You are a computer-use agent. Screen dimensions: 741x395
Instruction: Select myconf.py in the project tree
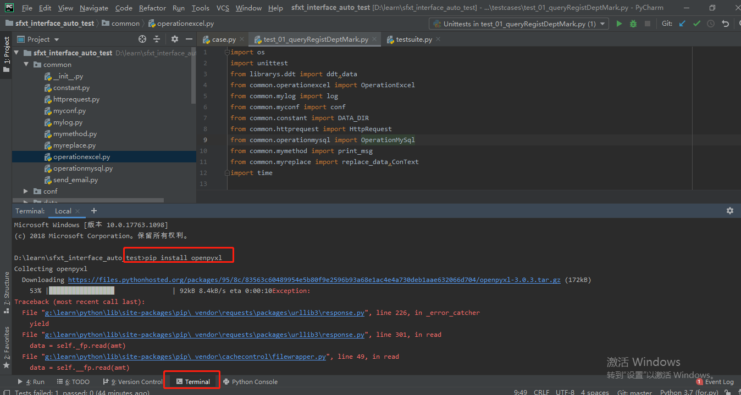click(69, 111)
